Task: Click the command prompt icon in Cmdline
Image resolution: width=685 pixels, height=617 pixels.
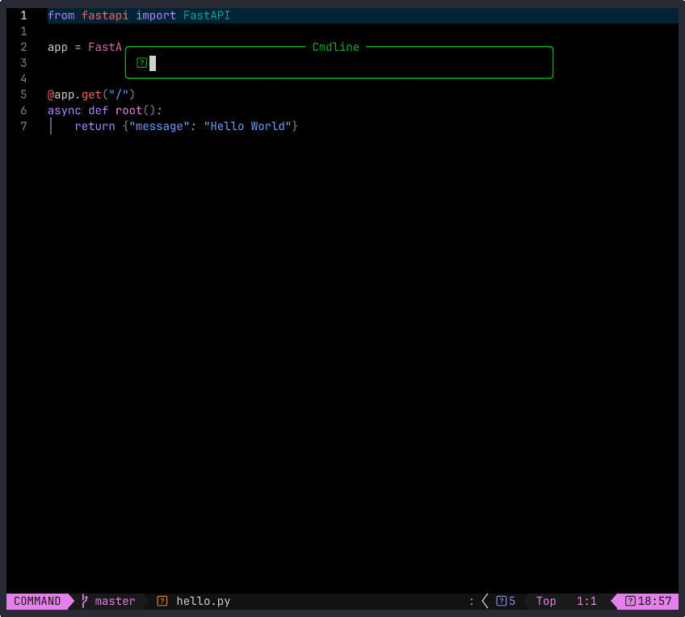Action: tap(141, 63)
